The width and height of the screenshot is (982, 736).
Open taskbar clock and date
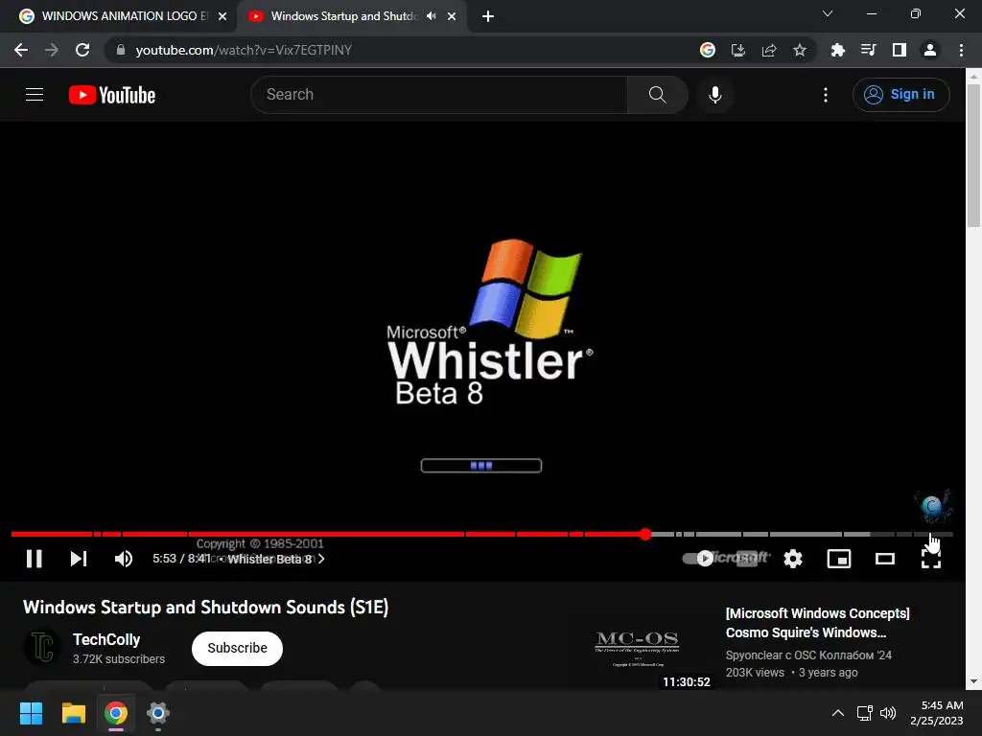936,713
